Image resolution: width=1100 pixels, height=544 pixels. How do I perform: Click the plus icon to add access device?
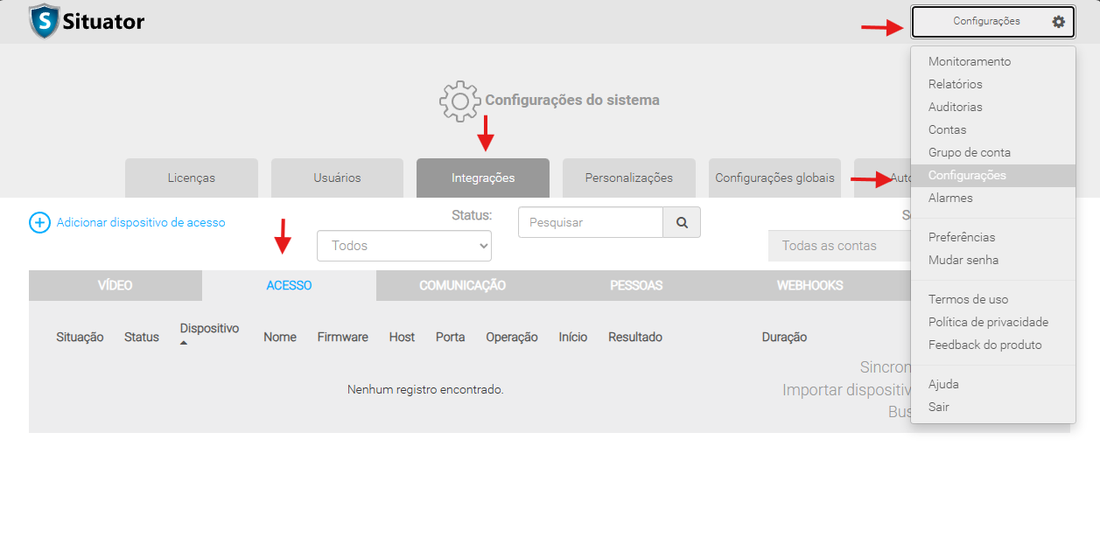tap(40, 223)
